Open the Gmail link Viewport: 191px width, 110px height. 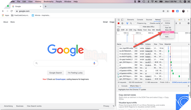pyautogui.click(x=105, y=22)
